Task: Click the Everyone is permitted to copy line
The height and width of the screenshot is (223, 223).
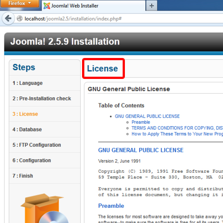Action: (161, 189)
